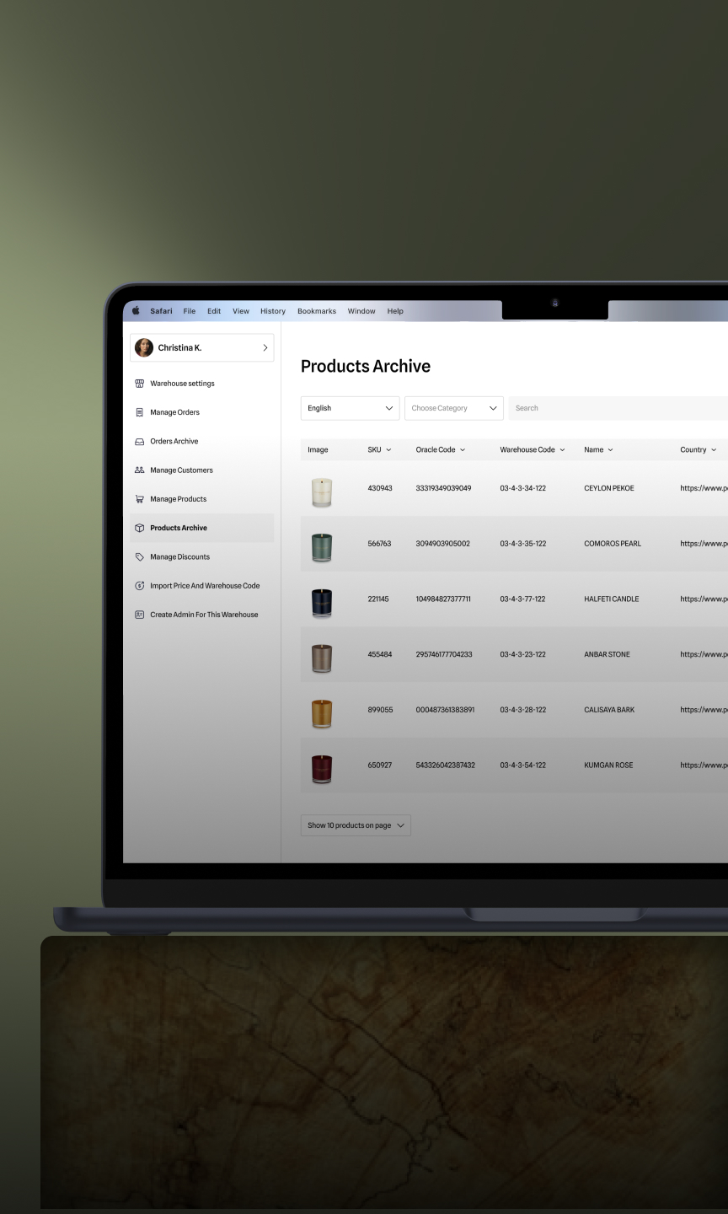Viewport: 728px width, 1214px height.
Task: Expand the Christina K. profile chevron
Action: click(x=265, y=347)
